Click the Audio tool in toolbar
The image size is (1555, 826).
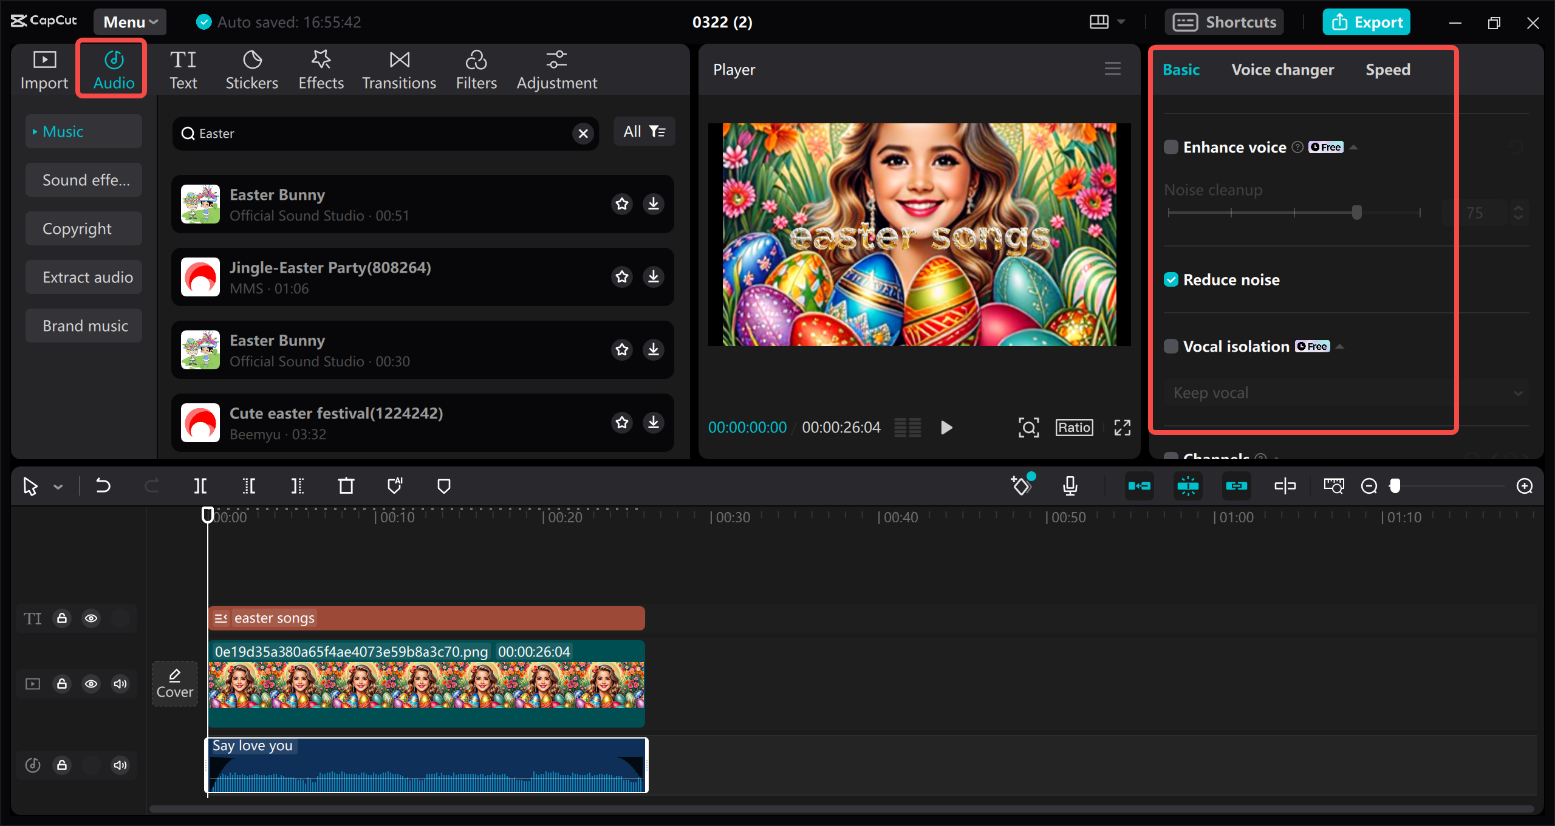pyautogui.click(x=112, y=70)
